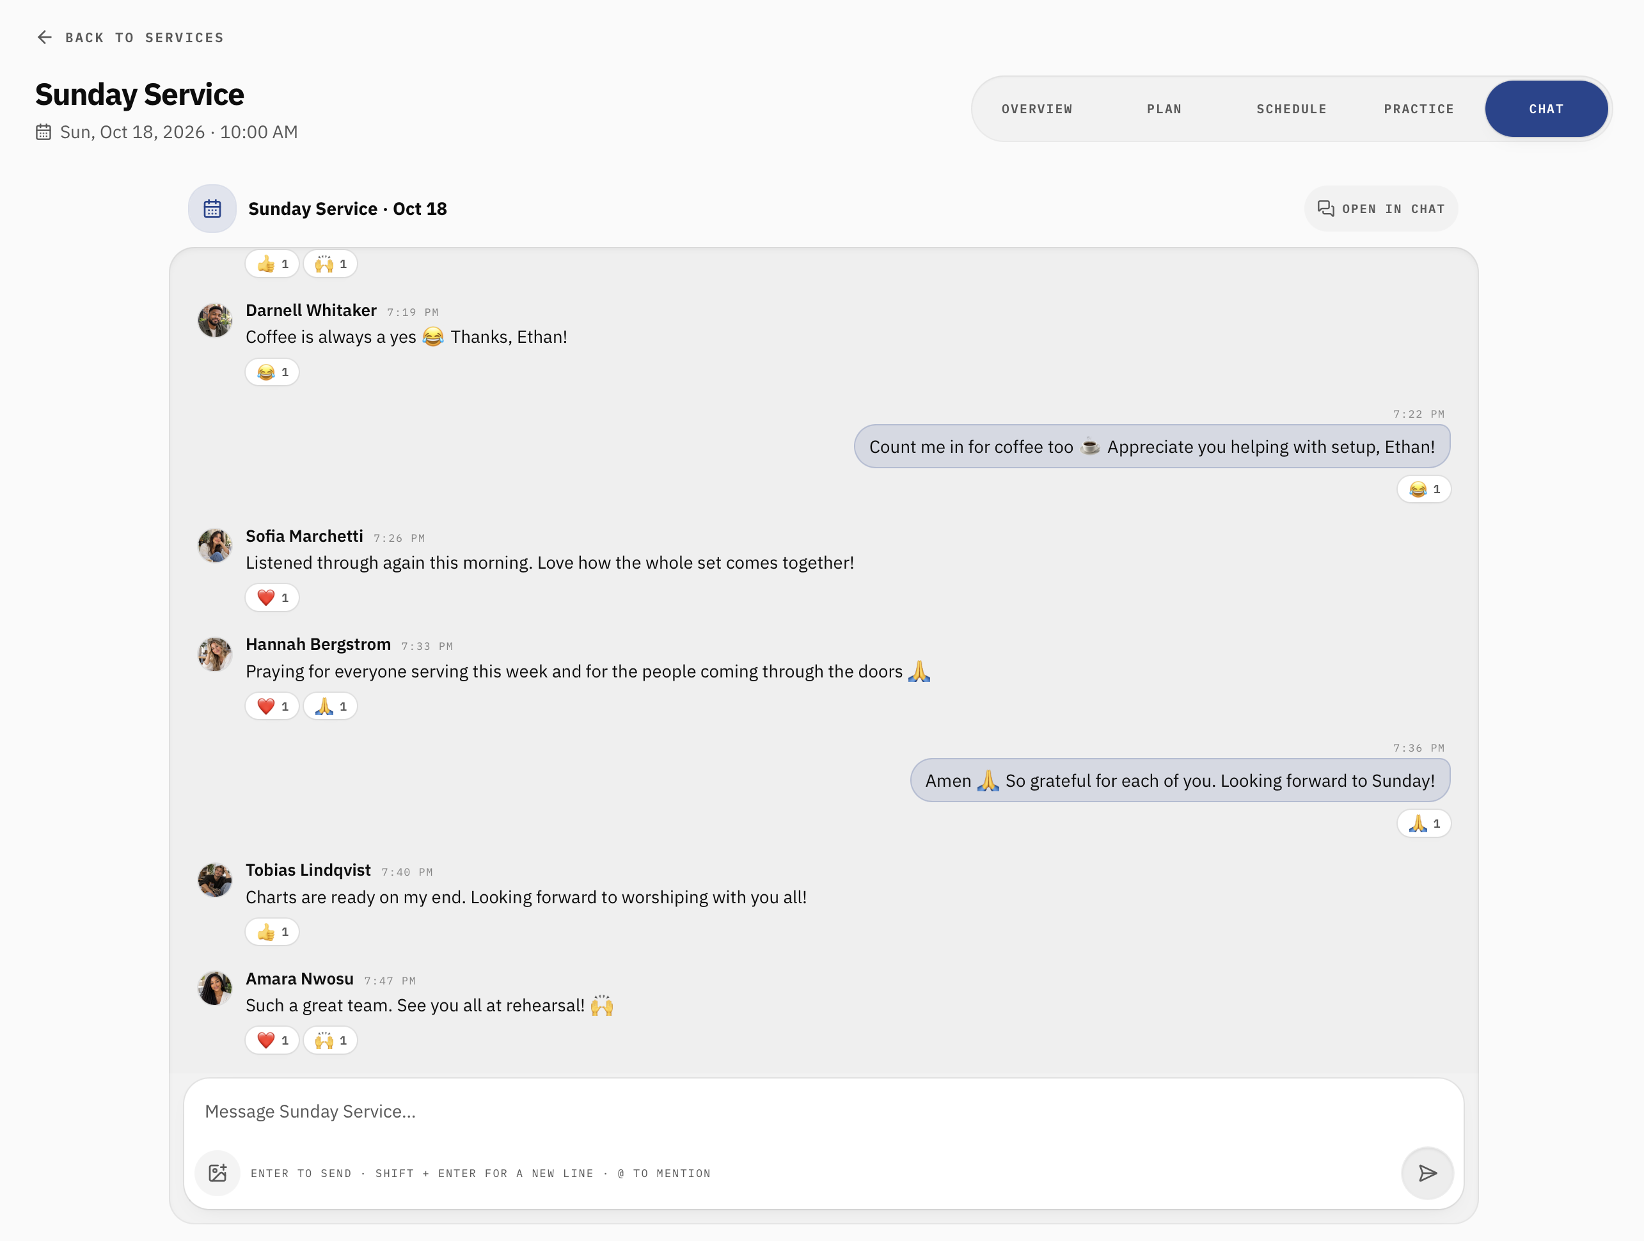Viewport: 1644px width, 1241px height.
Task: Toggle praying hands reaction on Amen message
Action: [x=1424, y=823]
